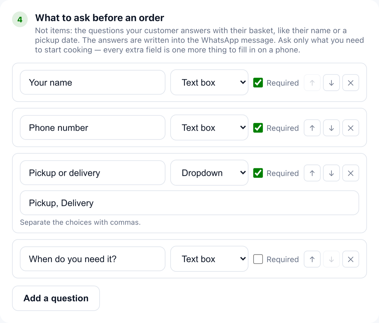This screenshot has width=379, height=323.
Task: Edit the 'Pickup or delivery' label field
Action: point(92,173)
